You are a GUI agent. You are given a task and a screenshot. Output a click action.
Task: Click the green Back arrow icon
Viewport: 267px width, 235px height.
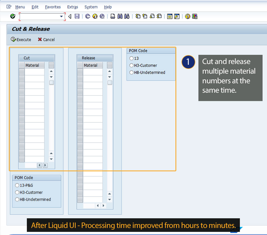click(x=88, y=16)
